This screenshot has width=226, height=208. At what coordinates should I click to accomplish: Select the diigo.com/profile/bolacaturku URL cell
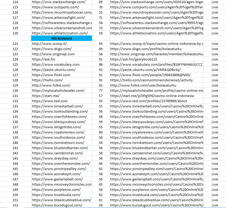point(156,49)
